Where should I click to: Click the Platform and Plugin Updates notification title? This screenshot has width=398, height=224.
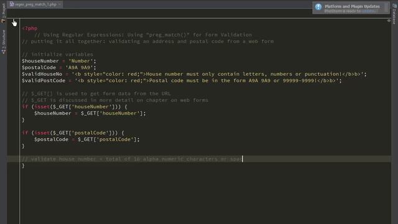pos(352,6)
